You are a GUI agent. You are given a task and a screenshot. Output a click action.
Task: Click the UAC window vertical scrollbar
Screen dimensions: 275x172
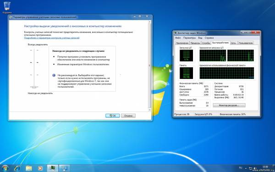tap(149, 65)
